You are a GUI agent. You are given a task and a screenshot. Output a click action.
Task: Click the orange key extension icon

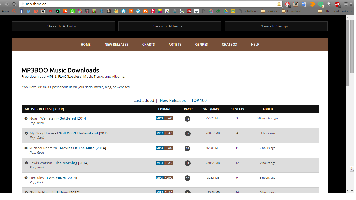click(x=312, y=4)
